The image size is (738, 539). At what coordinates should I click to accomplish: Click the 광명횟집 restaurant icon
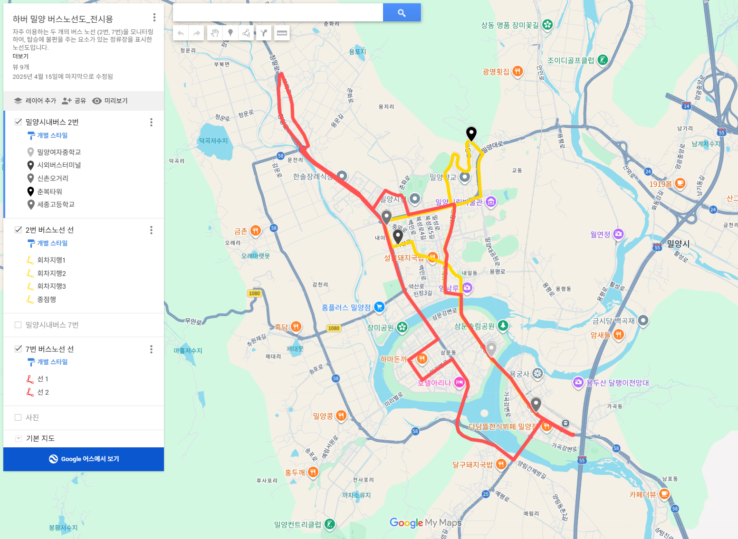518,72
